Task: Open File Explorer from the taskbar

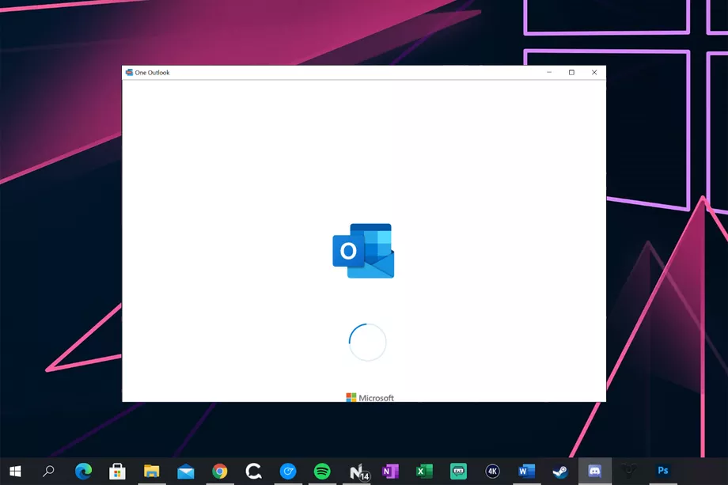Action: 151,472
